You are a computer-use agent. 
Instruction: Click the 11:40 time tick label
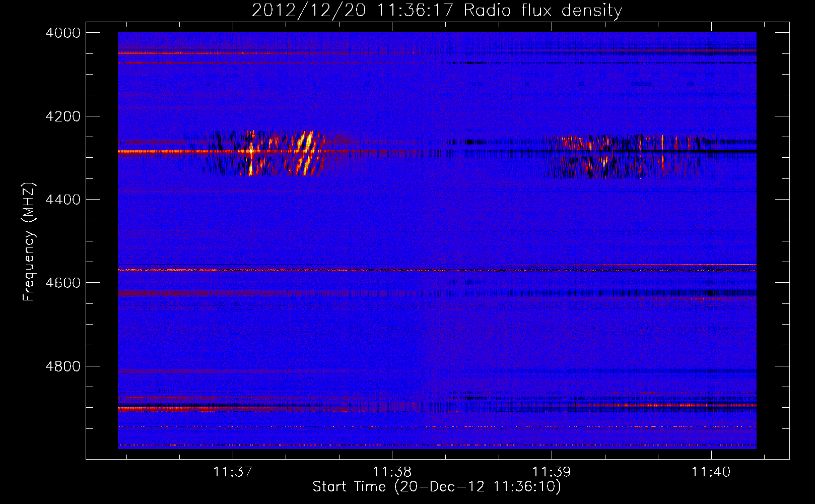[x=711, y=472]
